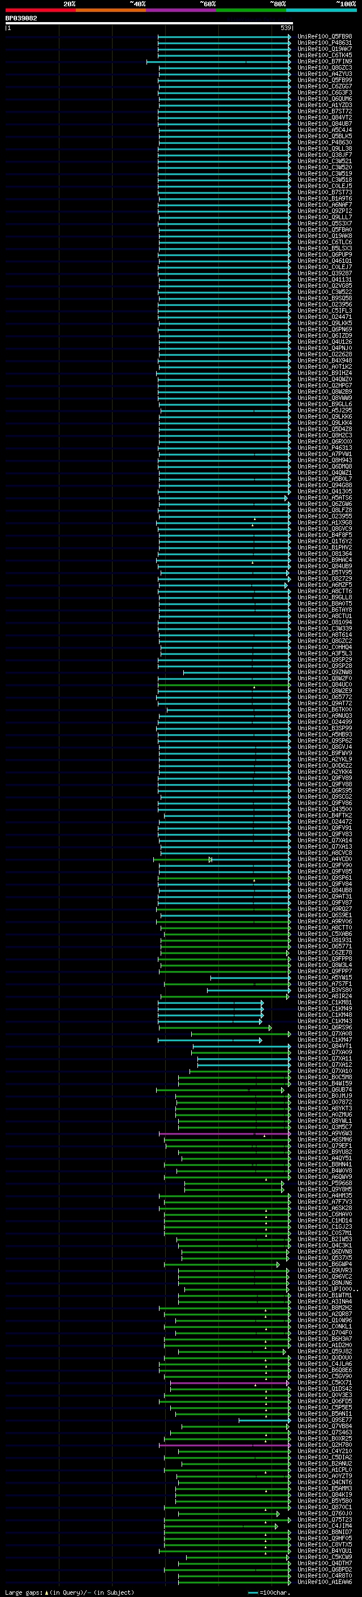Select hit UniRef100_C6TK45
Viewport: 362px width, 1597px height.
click(324, 55)
